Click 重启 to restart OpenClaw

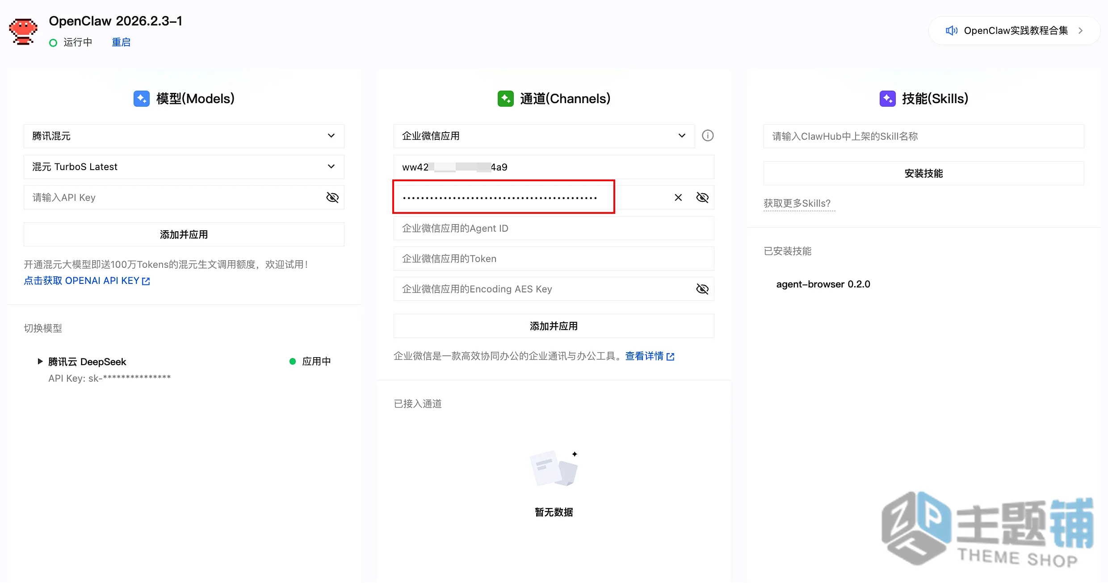point(121,42)
